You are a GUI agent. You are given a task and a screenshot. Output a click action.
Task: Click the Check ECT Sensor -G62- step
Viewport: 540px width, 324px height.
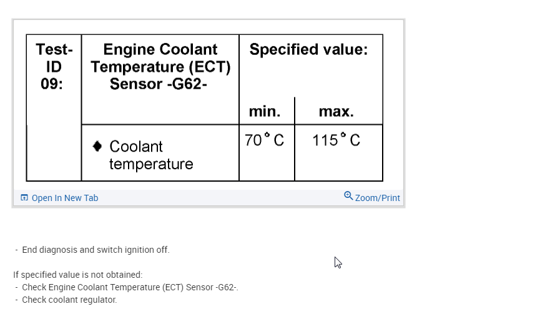[130, 287]
